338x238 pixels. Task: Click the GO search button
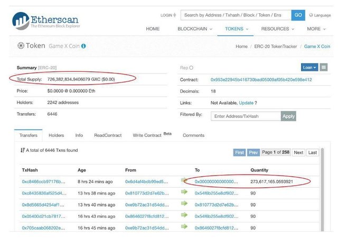coord(298,15)
